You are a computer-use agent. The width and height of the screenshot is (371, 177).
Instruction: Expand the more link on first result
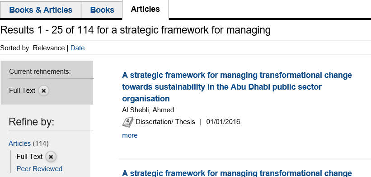coord(130,135)
